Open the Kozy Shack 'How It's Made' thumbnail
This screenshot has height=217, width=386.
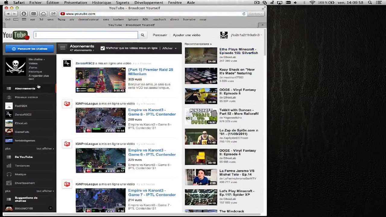point(201,76)
